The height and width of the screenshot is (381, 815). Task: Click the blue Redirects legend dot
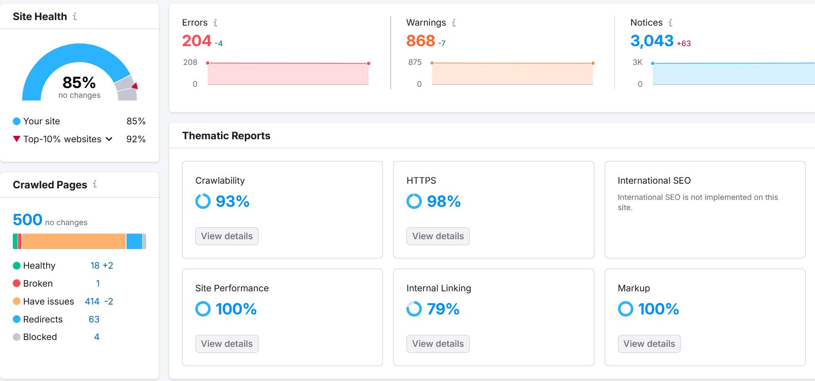(x=17, y=319)
